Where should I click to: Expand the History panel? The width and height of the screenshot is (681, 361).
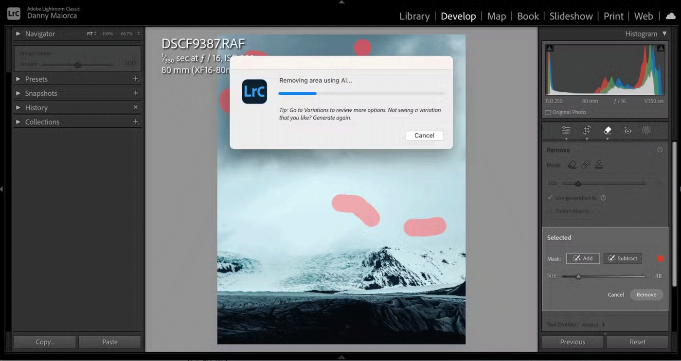[x=18, y=107]
